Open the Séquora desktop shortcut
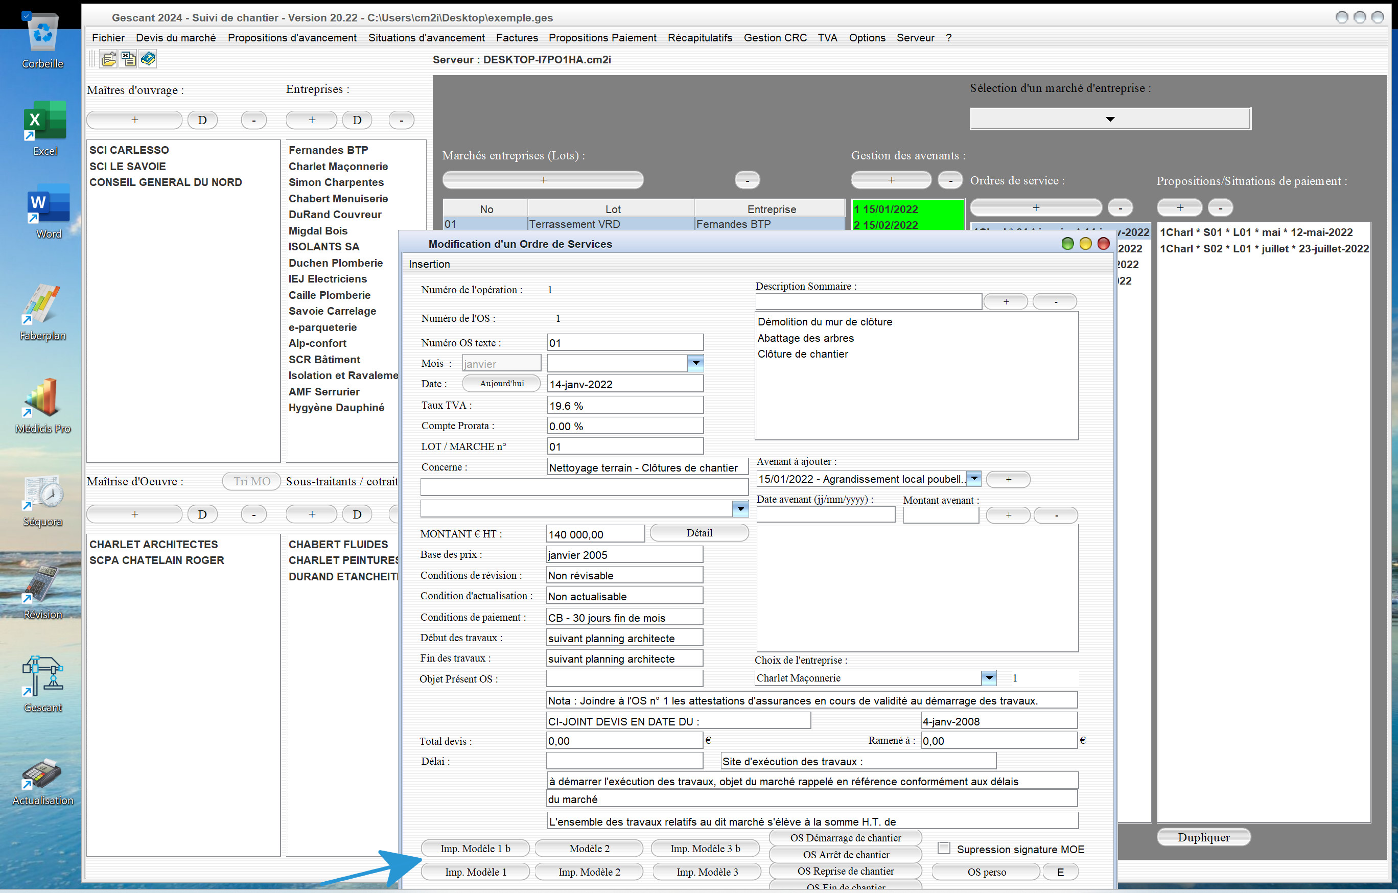The width and height of the screenshot is (1398, 893). click(x=42, y=501)
